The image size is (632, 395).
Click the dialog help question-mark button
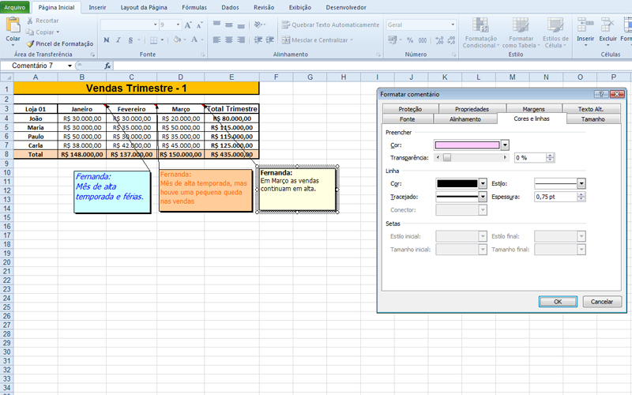pos(601,94)
